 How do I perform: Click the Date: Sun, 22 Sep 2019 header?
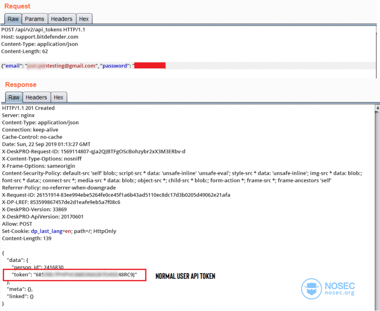(x=46, y=144)
